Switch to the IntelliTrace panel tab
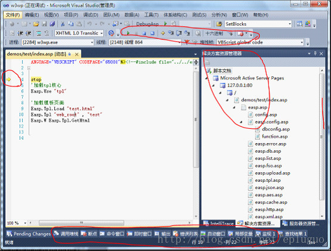The height and width of the screenshot is (251, 331). point(219,224)
